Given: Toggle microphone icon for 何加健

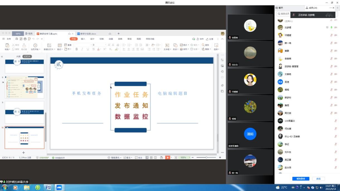Looking at the screenshot, I should [x=336, y=129].
